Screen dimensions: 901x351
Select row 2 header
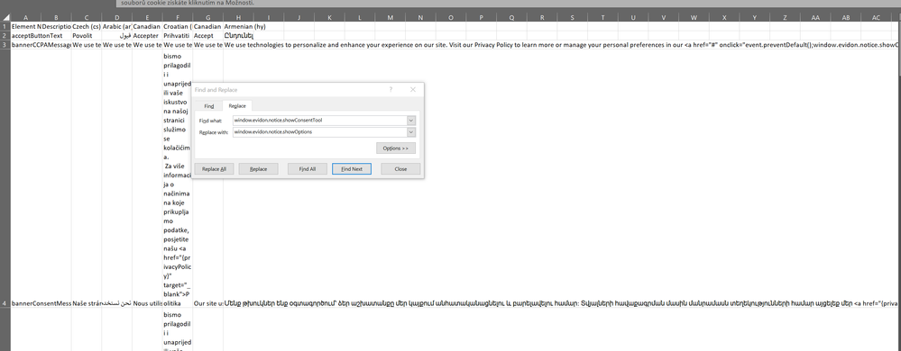coord(5,35)
